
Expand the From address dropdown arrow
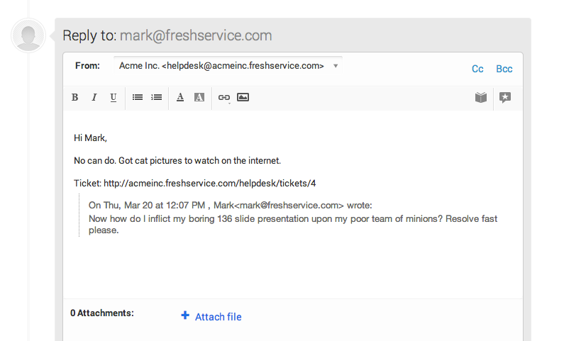(x=336, y=66)
